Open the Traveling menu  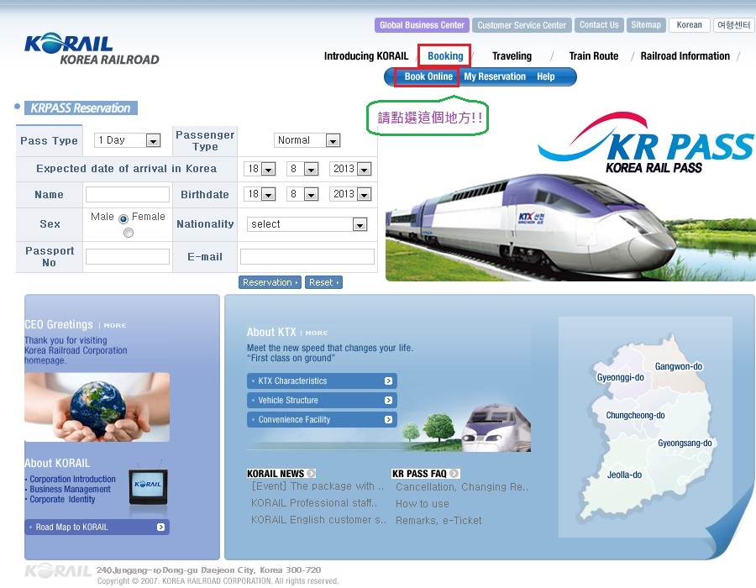click(x=512, y=56)
